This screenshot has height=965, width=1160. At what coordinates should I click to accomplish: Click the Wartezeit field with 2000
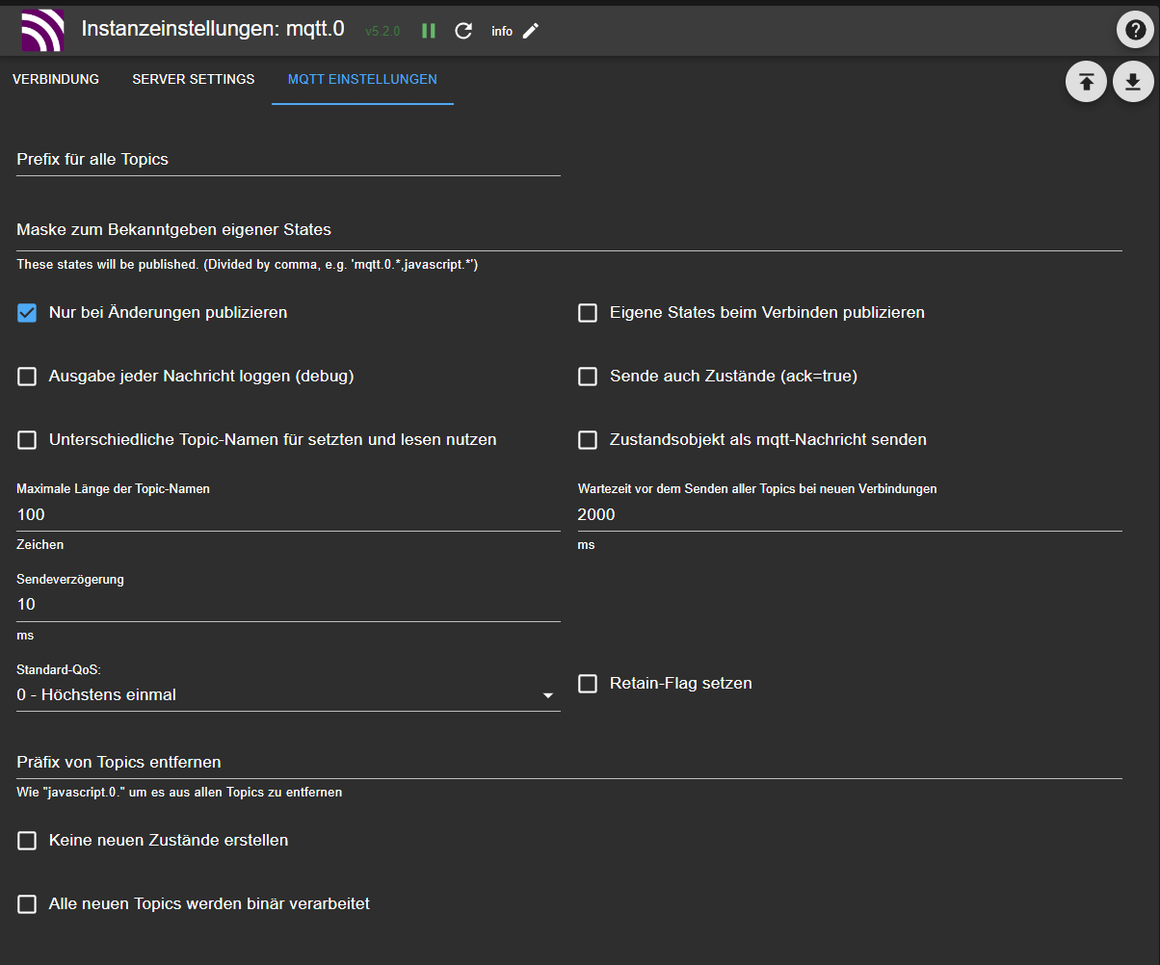coord(850,514)
